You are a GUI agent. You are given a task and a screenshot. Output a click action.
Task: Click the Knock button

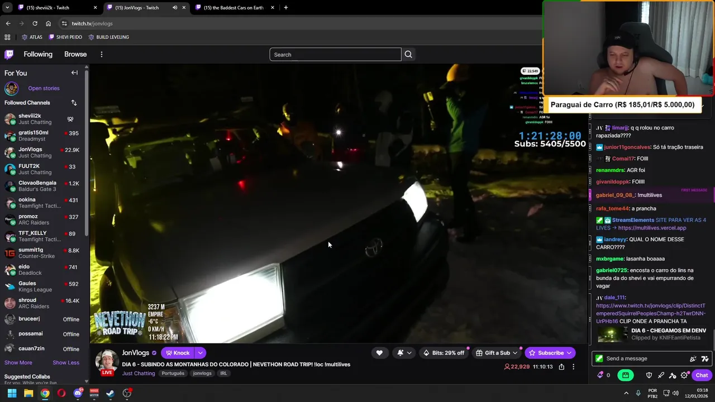(x=178, y=353)
